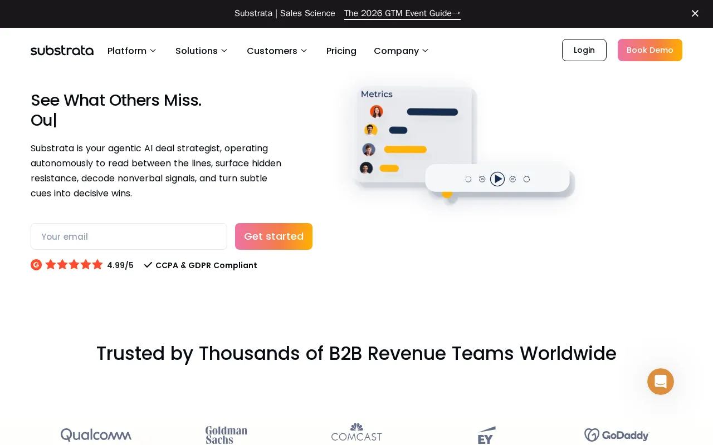
Task: Open the Pricing page
Action: (341, 51)
